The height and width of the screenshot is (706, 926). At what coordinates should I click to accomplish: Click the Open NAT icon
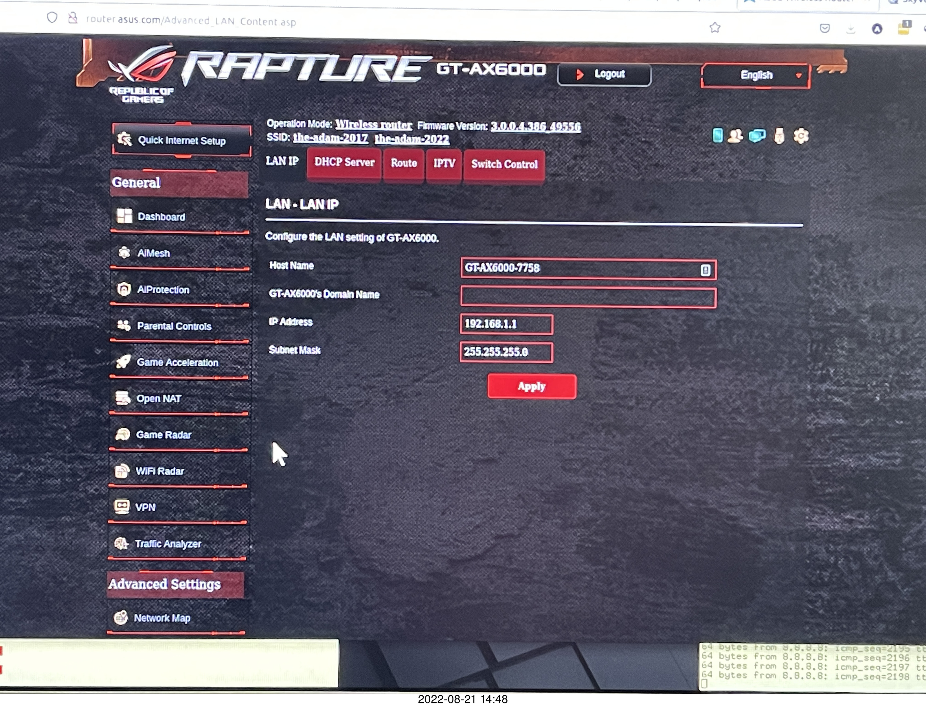(123, 398)
